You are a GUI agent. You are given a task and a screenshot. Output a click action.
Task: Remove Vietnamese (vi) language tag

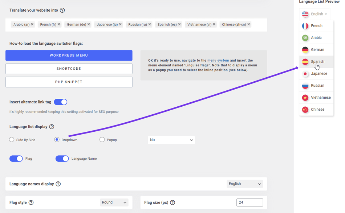[x=214, y=24]
